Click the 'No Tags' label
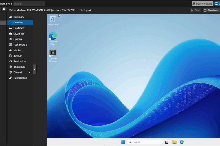 point(84,10)
